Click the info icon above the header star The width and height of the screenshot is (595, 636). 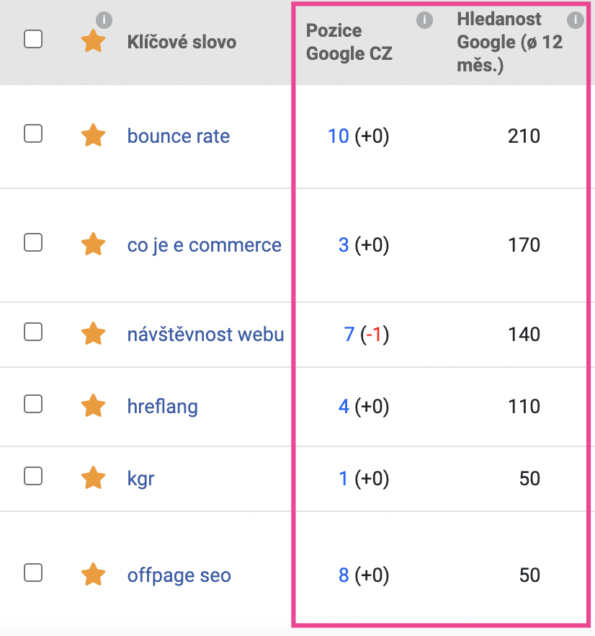[104, 20]
